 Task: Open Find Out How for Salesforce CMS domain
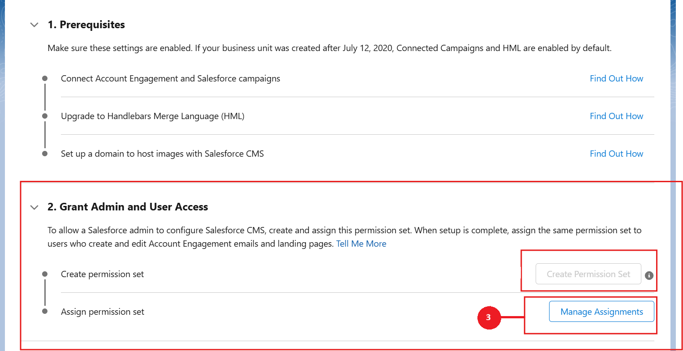pyautogui.click(x=616, y=154)
